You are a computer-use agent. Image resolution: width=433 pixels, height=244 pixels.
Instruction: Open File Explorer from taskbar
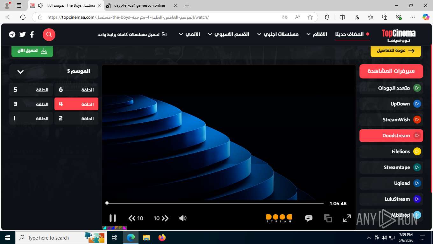(x=146, y=238)
